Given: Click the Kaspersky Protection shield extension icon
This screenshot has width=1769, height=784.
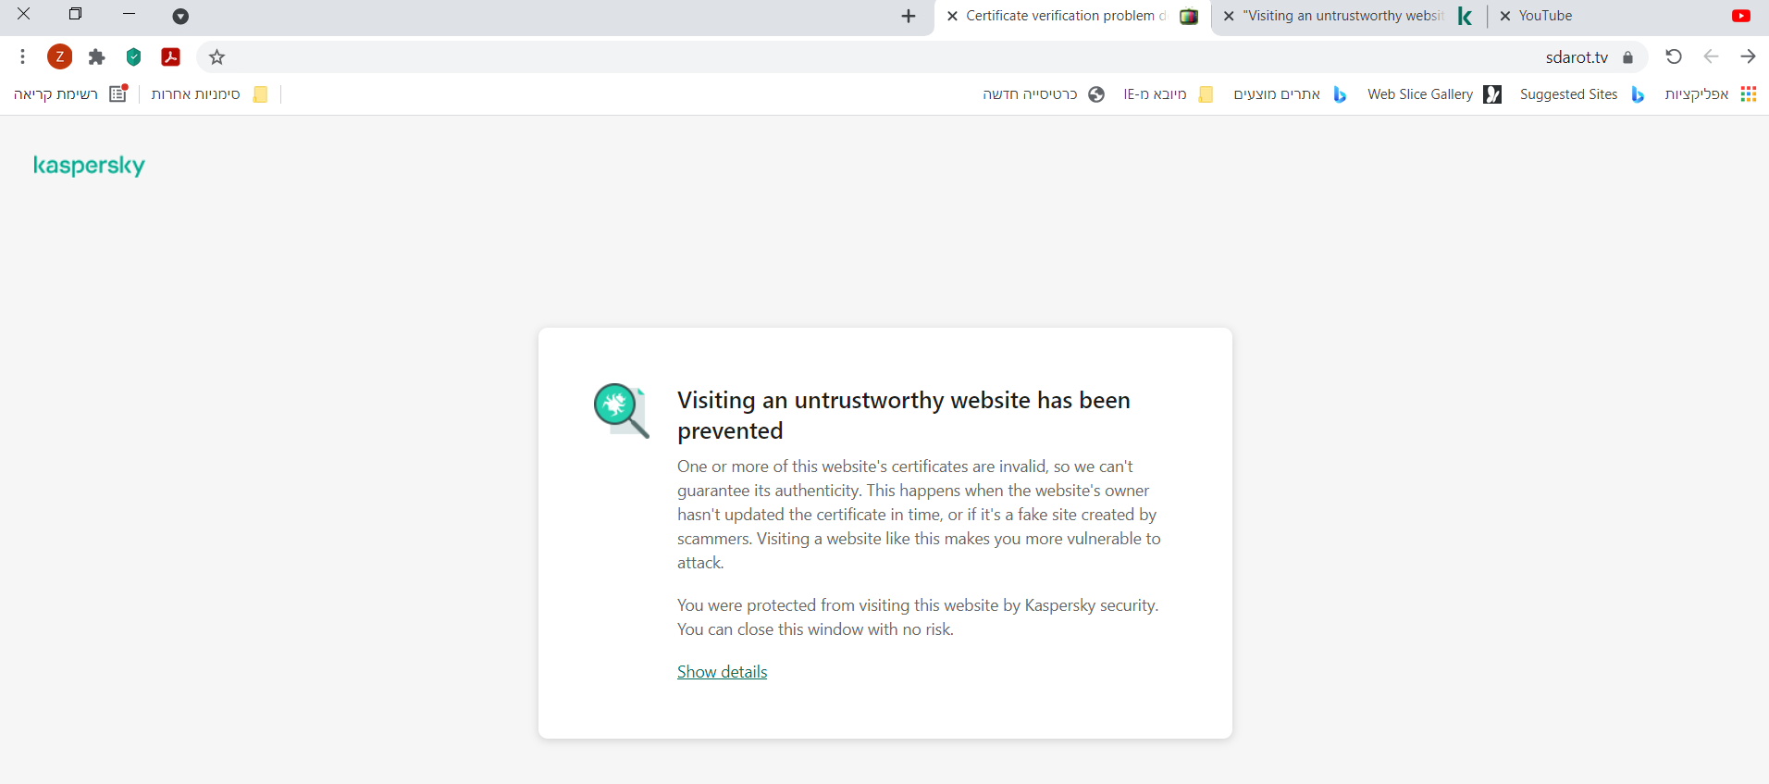Looking at the screenshot, I should pos(133,57).
